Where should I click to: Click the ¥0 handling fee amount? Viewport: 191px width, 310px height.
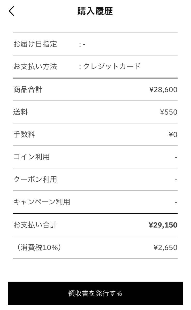pos(173,135)
